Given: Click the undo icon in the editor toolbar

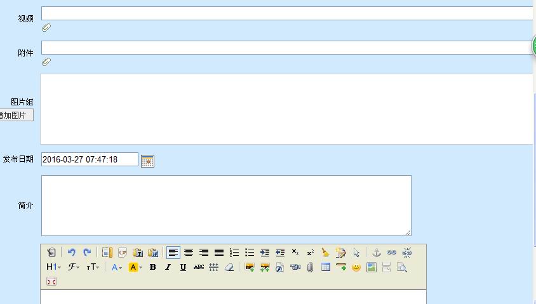Looking at the screenshot, I should pos(72,252).
